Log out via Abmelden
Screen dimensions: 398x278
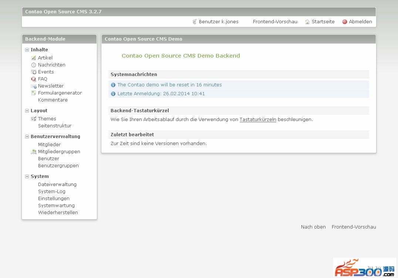(360, 22)
